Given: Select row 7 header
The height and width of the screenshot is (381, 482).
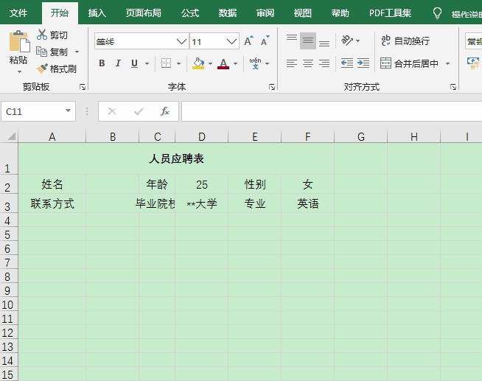Looking at the screenshot, I should pos(7,262).
